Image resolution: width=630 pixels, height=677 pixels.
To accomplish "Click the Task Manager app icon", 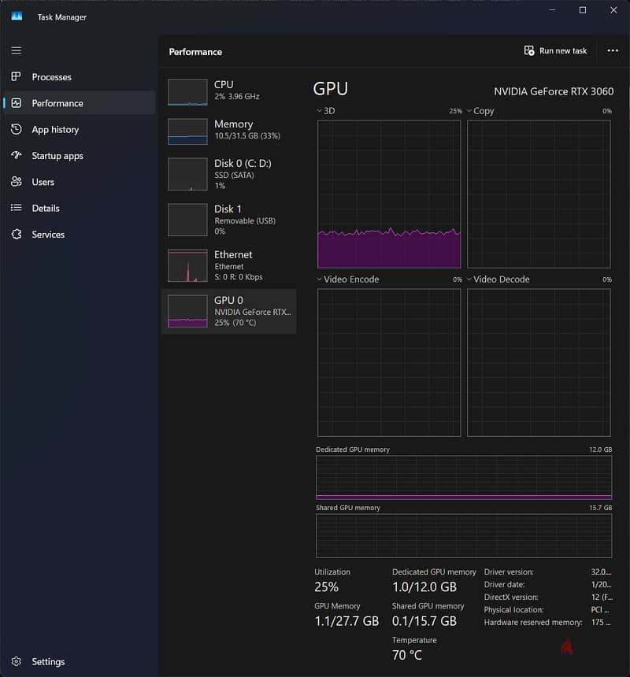I will coord(17,17).
